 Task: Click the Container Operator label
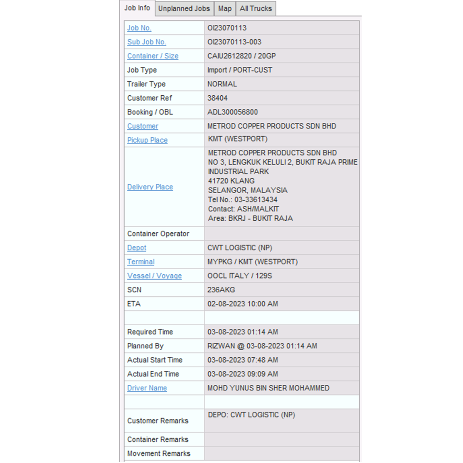click(158, 234)
